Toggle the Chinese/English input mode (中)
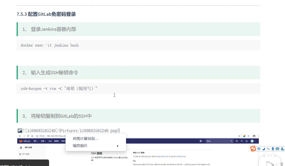Screen dimensions: 285x166 [259, 149]
